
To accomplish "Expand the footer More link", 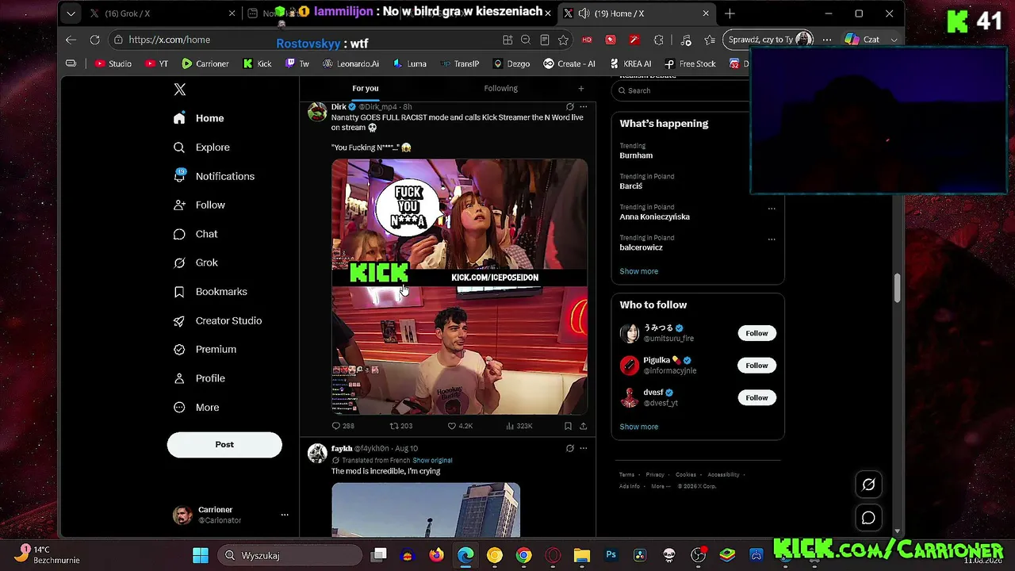I will point(660,486).
